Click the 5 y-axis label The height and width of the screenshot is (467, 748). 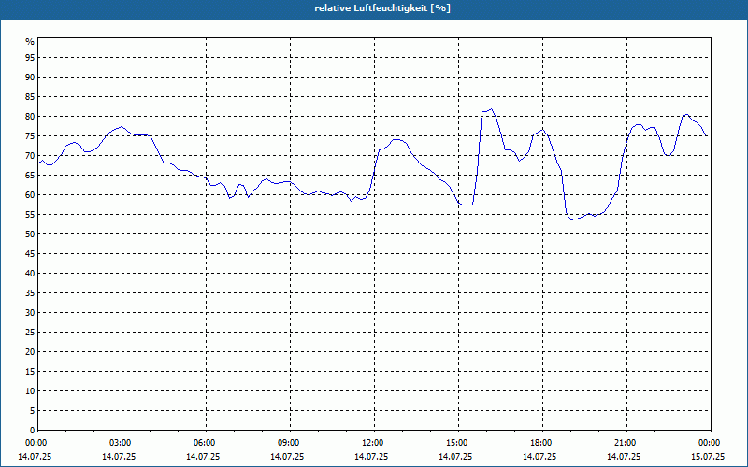(32, 411)
